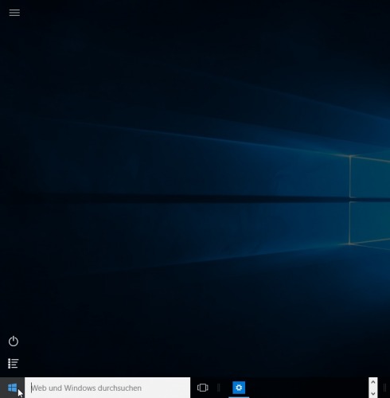This screenshot has width=390, height=398.
Task: Click the Windows Start logo button
Action: [12, 388]
